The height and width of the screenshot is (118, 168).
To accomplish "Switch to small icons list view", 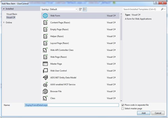I will tap(85, 9).
